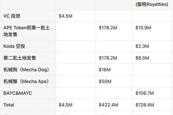Select the BAYC&MAYC row label
This screenshot has height=115, width=173.
(18, 93)
